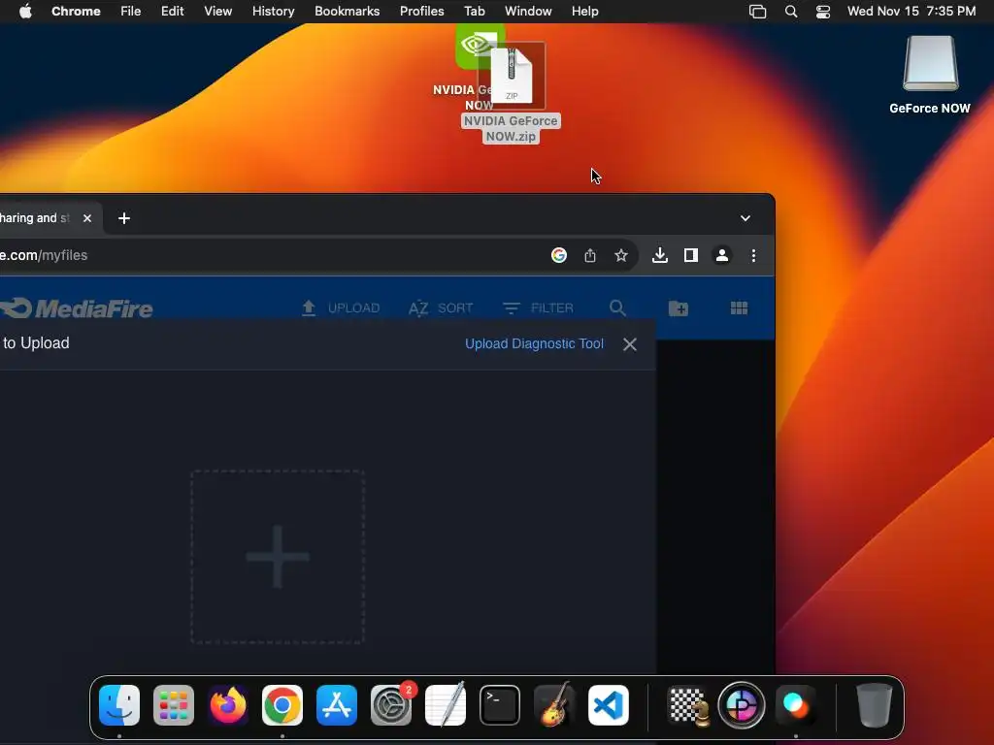The height and width of the screenshot is (745, 994).
Task: Open Chrome downloads icon
Action: (659, 255)
